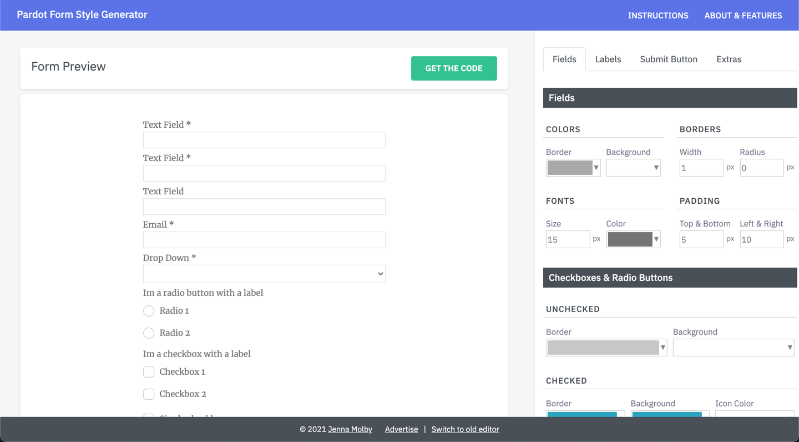The width and height of the screenshot is (799, 442).
Task: Focus the border Radius input
Action: pyautogui.click(x=761, y=168)
